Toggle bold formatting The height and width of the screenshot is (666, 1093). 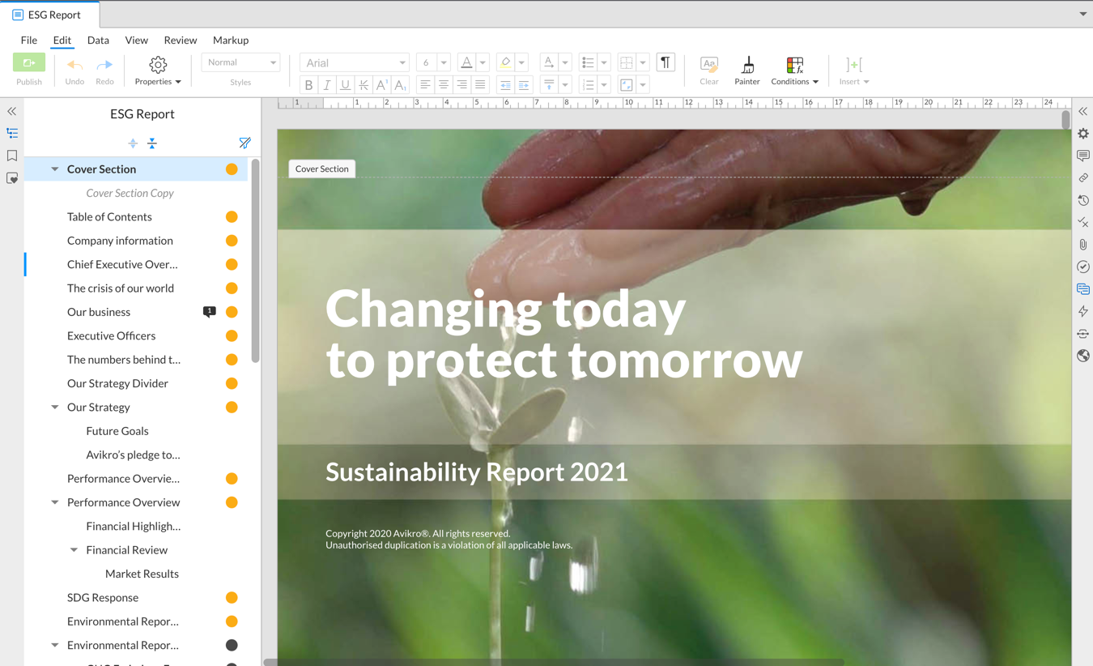click(x=308, y=85)
